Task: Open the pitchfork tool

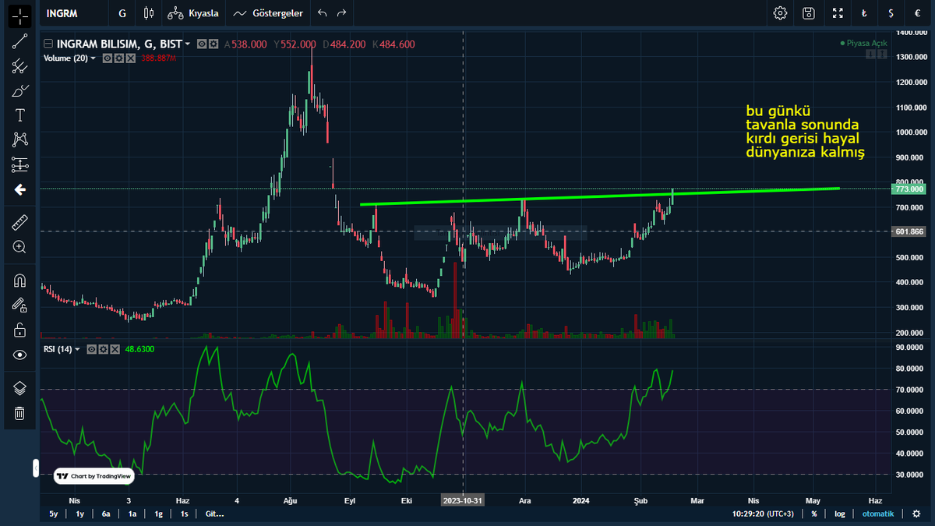Action: pyautogui.click(x=20, y=66)
